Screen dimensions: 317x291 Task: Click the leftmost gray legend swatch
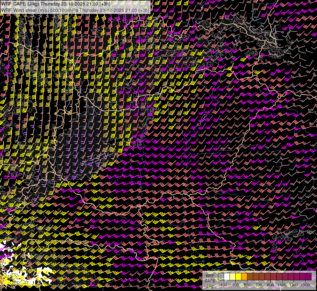(221, 277)
